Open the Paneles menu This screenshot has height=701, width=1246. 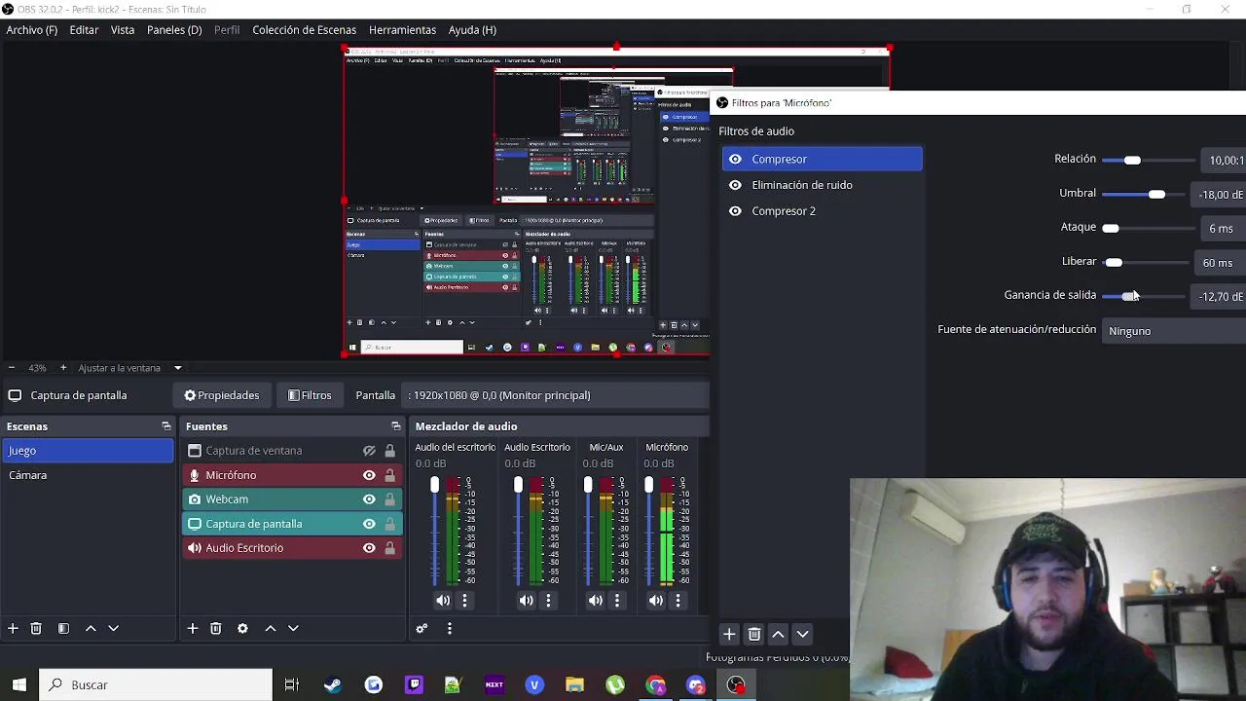174,30
